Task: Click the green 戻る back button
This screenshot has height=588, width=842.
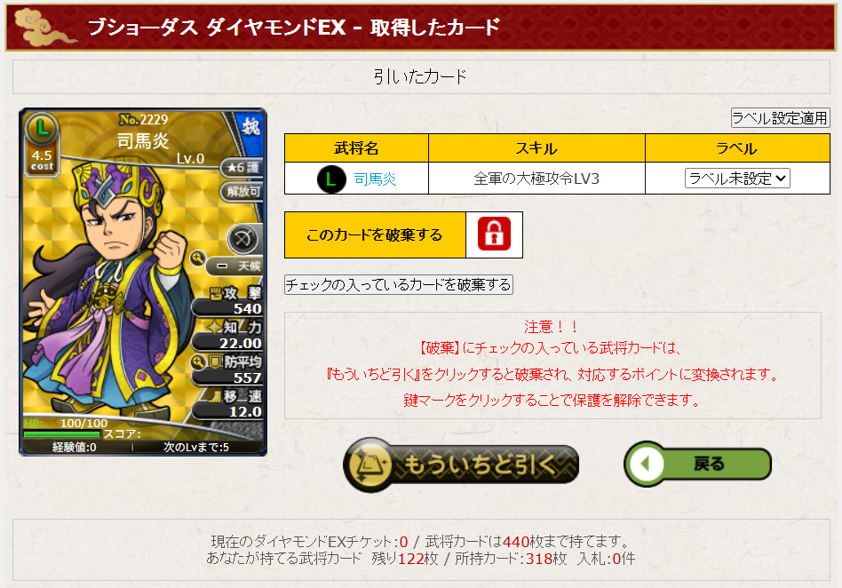Action: pos(697,464)
